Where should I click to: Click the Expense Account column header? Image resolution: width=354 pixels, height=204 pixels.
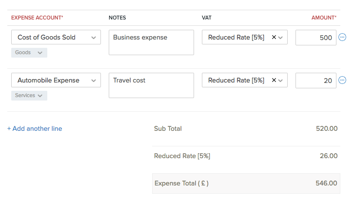pyautogui.click(x=37, y=18)
